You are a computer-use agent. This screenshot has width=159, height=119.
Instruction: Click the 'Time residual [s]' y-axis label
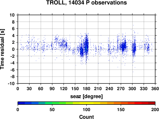tap(2, 49)
